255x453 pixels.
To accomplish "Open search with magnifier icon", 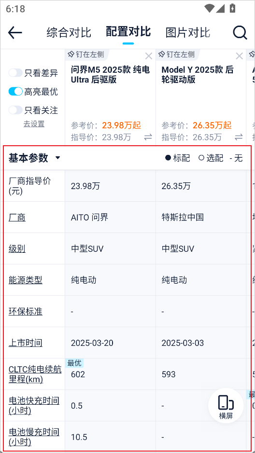I will tap(240, 33).
